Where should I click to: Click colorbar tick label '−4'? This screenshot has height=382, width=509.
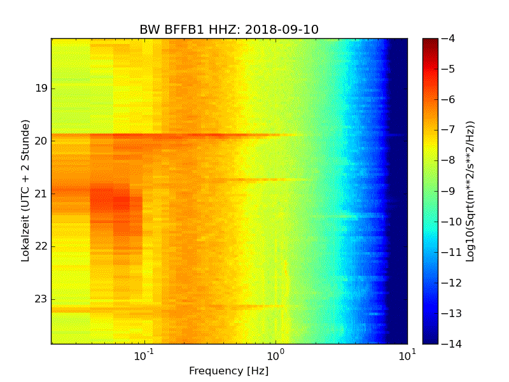point(448,38)
